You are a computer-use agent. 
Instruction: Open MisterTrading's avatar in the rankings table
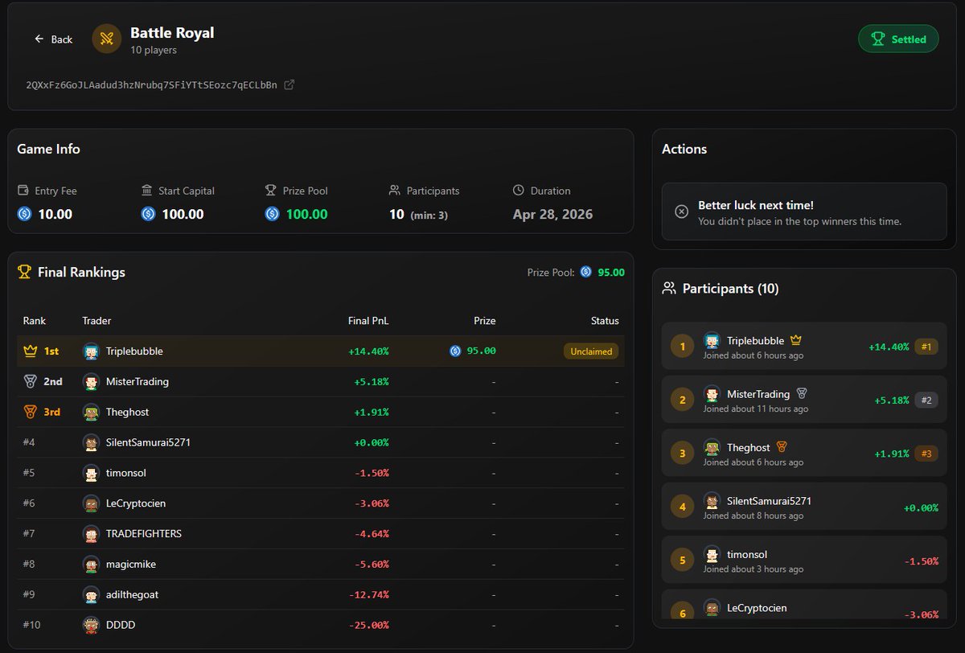[x=91, y=382]
